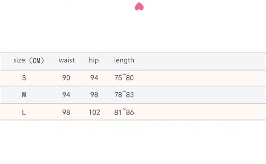The width and height of the screenshot is (266, 164).
Task: Click empty area right of length header
Action: point(200,61)
